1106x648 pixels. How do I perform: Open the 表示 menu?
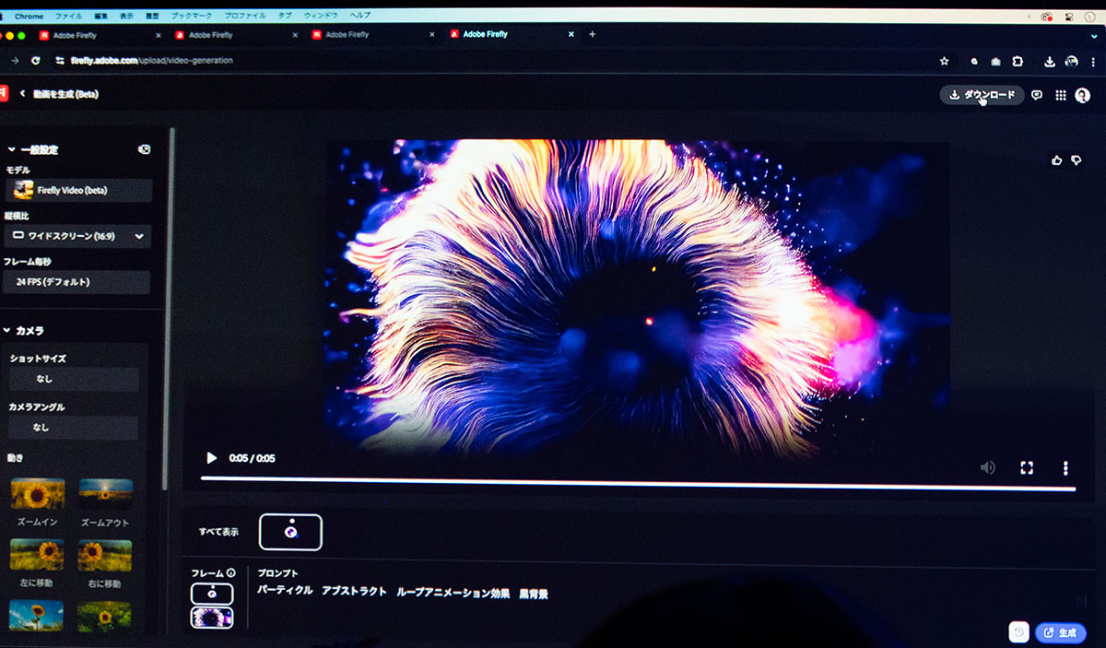coord(126,16)
